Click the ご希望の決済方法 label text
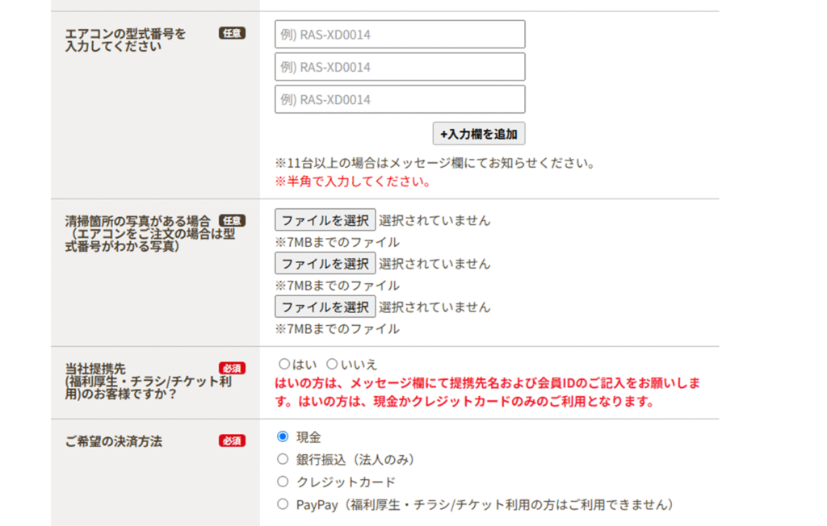827x526 pixels. click(114, 441)
